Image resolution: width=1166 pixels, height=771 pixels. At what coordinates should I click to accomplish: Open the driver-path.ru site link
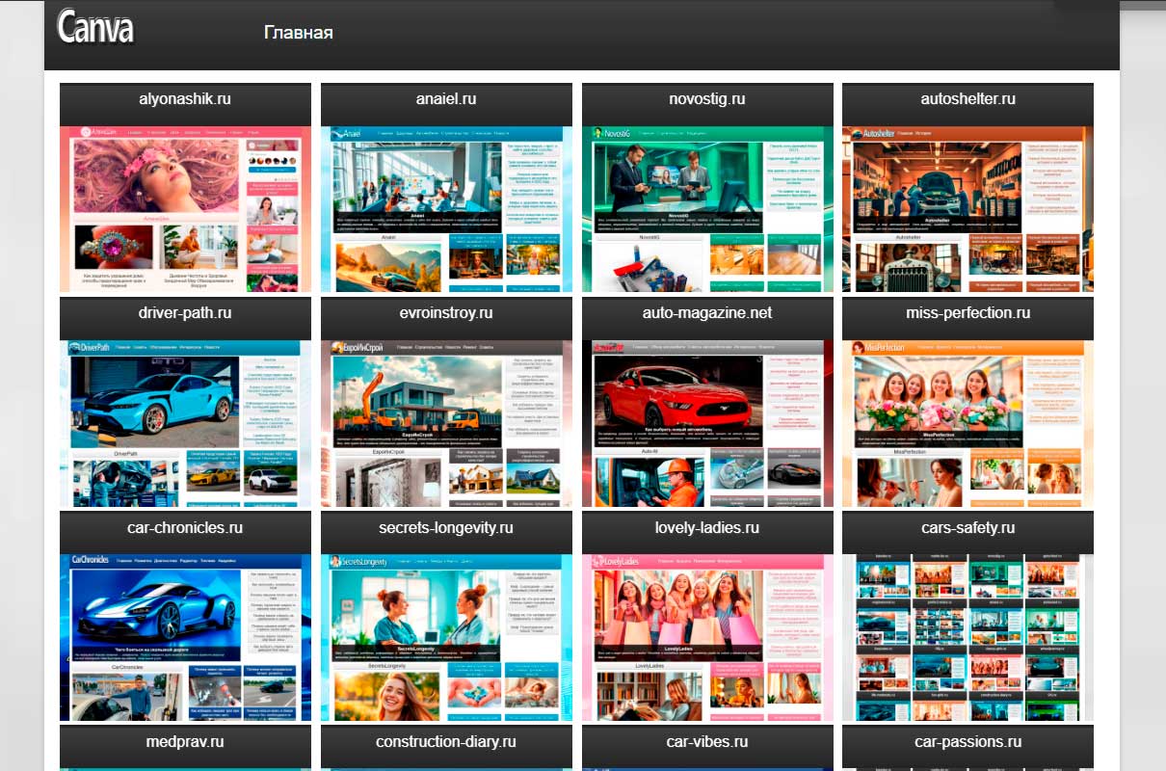point(184,313)
